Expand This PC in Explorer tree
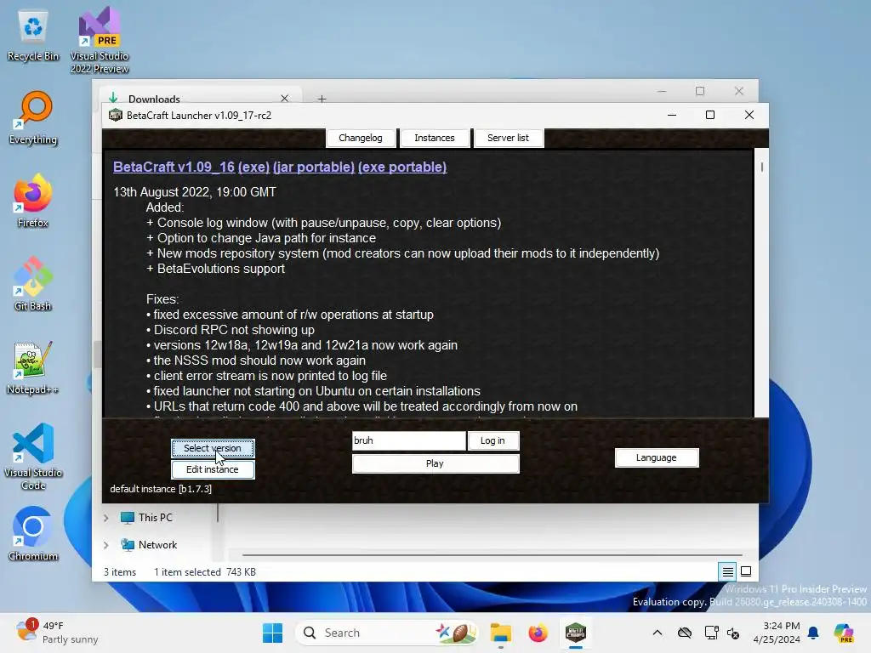 point(106,518)
